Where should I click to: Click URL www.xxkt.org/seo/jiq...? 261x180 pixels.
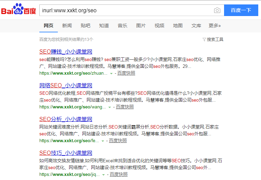(69, 174)
